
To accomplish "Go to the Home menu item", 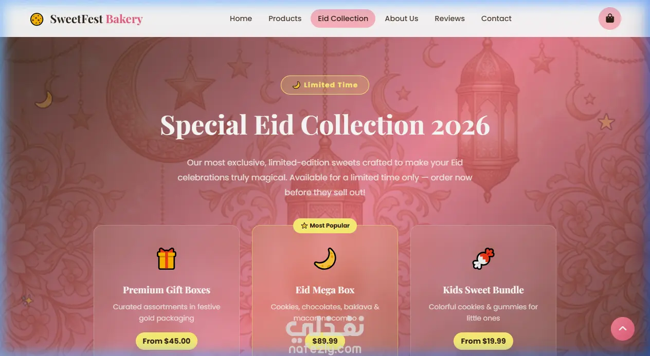I will click(x=241, y=18).
